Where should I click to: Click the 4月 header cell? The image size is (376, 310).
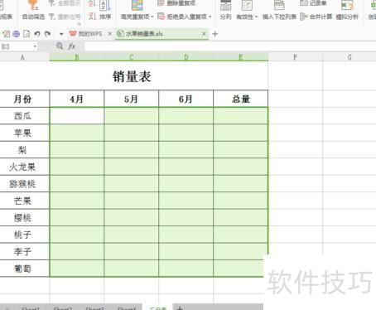tap(77, 99)
